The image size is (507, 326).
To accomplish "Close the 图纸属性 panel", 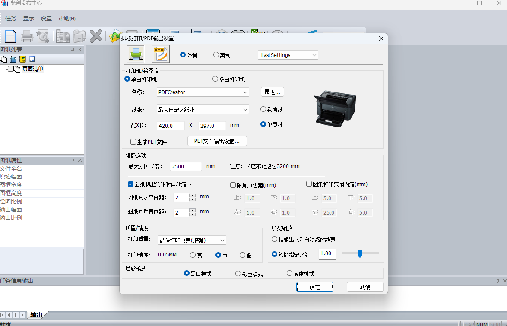I will click(80, 161).
